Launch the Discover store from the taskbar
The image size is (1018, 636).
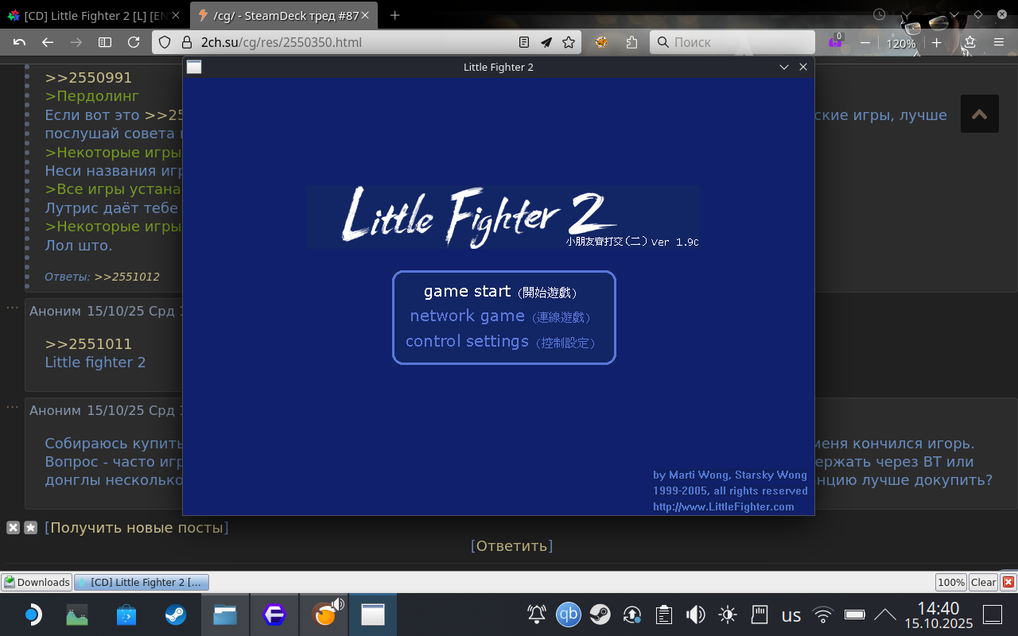point(126,615)
